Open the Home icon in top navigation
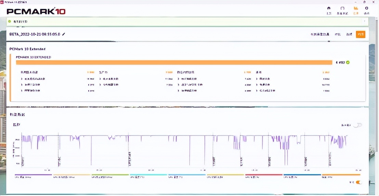Image resolution: width=379 pixels, height=196 pixels. pyautogui.click(x=329, y=10)
